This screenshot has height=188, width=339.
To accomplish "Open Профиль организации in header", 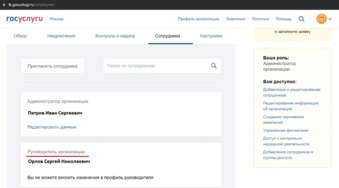I will pos(198,19).
